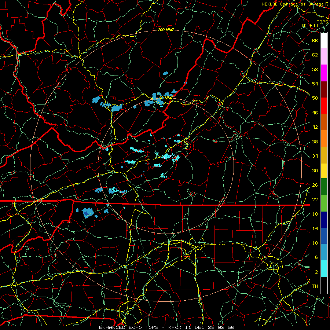Choose the medium blue legend swatch

[x=324, y=236]
